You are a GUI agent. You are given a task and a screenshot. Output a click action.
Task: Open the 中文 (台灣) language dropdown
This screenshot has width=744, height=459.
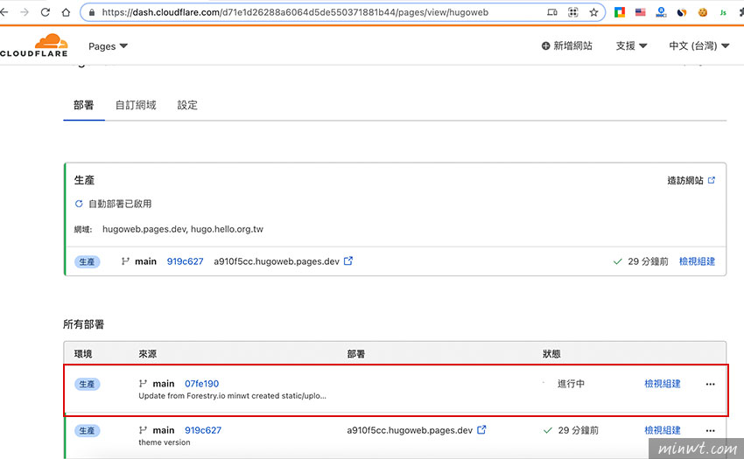click(x=699, y=45)
